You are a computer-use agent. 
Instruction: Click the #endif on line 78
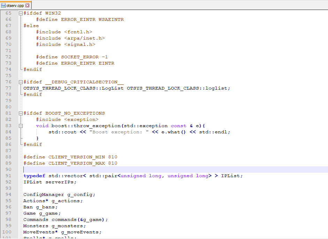pyautogui.click(x=33, y=94)
